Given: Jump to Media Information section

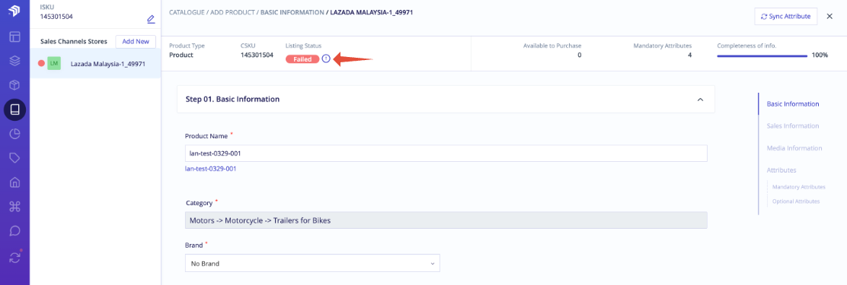Looking at the screenshot, I should coord(794,148).
